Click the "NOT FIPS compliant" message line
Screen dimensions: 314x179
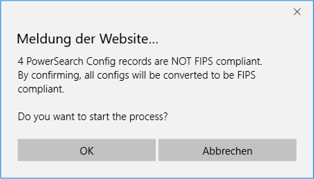coord(140,61)
